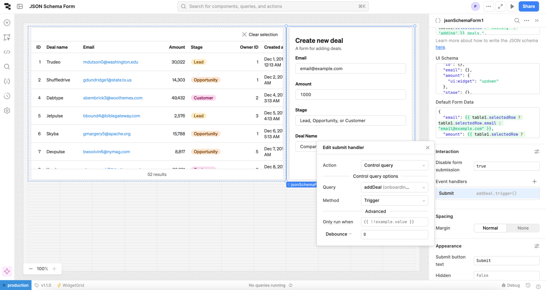546x290 pixels.
Task: Open jsonSchemaForm1 inspector more options
Action: pyautogui.click(x=527, y=20)
